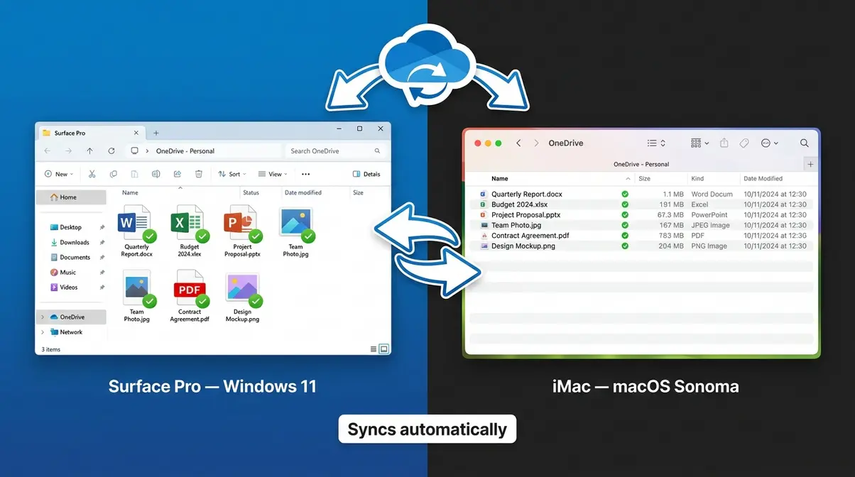Screen dimensions: 855x477
Task: Sort Finder list by Date Modified column
Action: coord(763,179)
